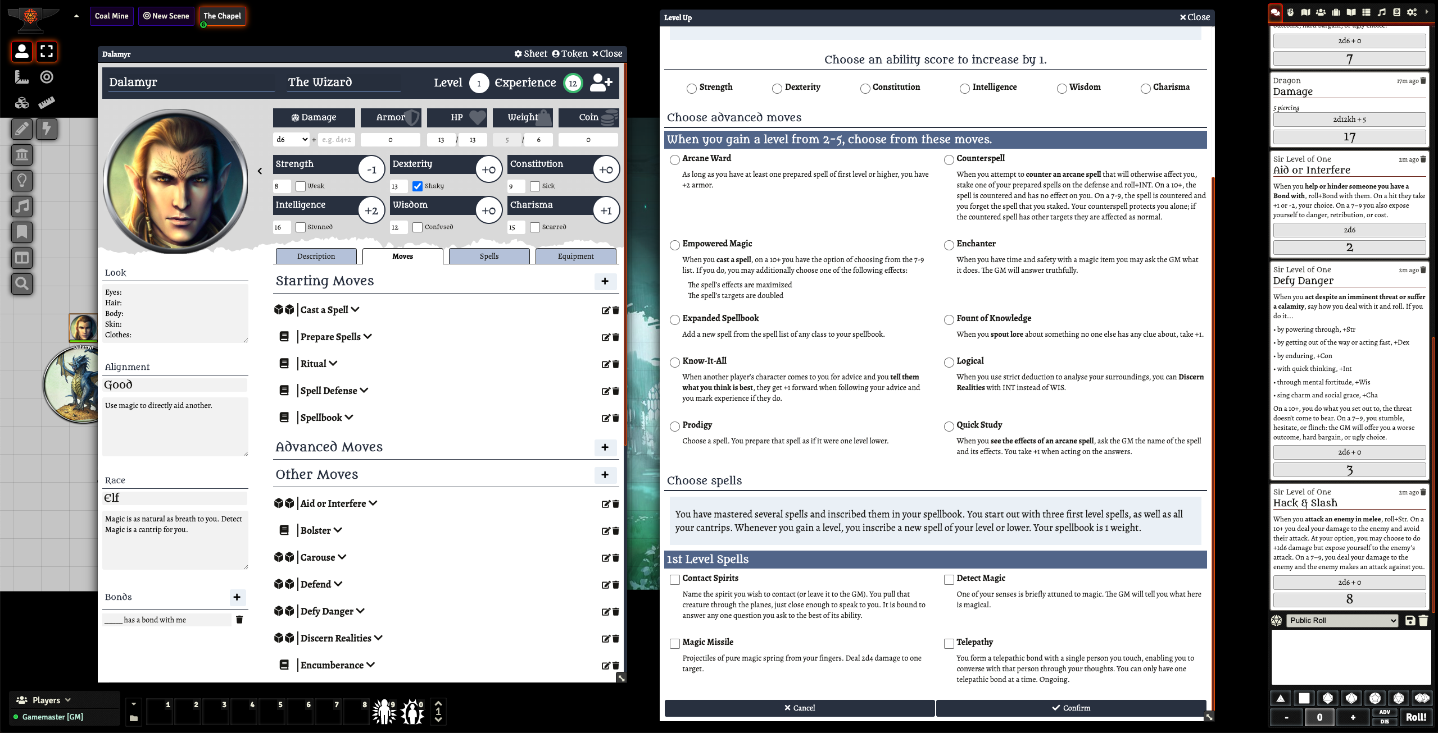Open the playlists music tab in sidebar

coord(1382,12)
